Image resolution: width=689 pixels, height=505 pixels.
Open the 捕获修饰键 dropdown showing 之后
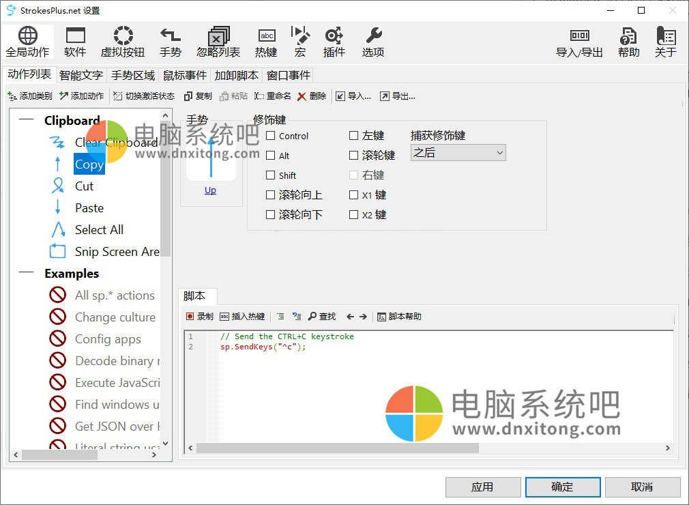(458, 153)
